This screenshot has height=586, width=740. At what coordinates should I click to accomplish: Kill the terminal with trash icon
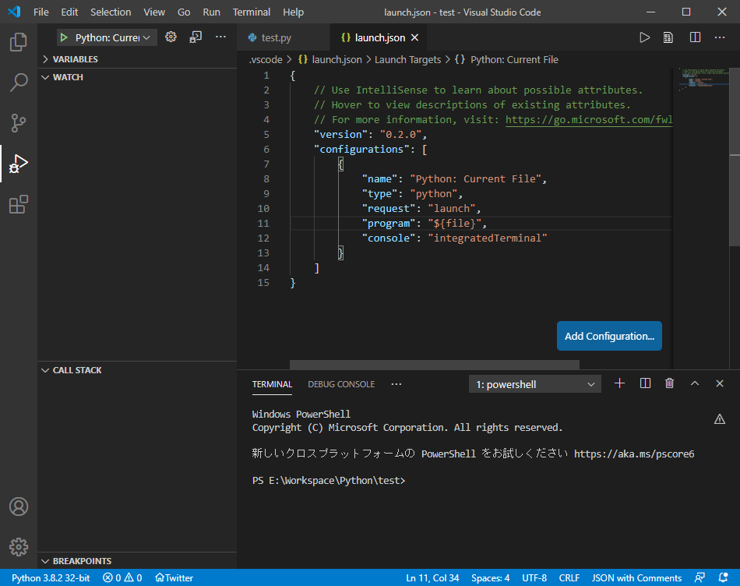click(670, 383)
